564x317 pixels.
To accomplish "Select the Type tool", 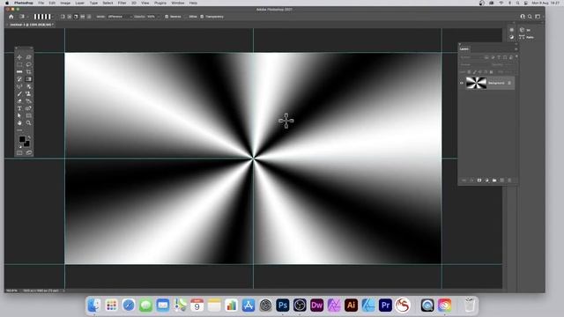I will (x=19, y=108).
